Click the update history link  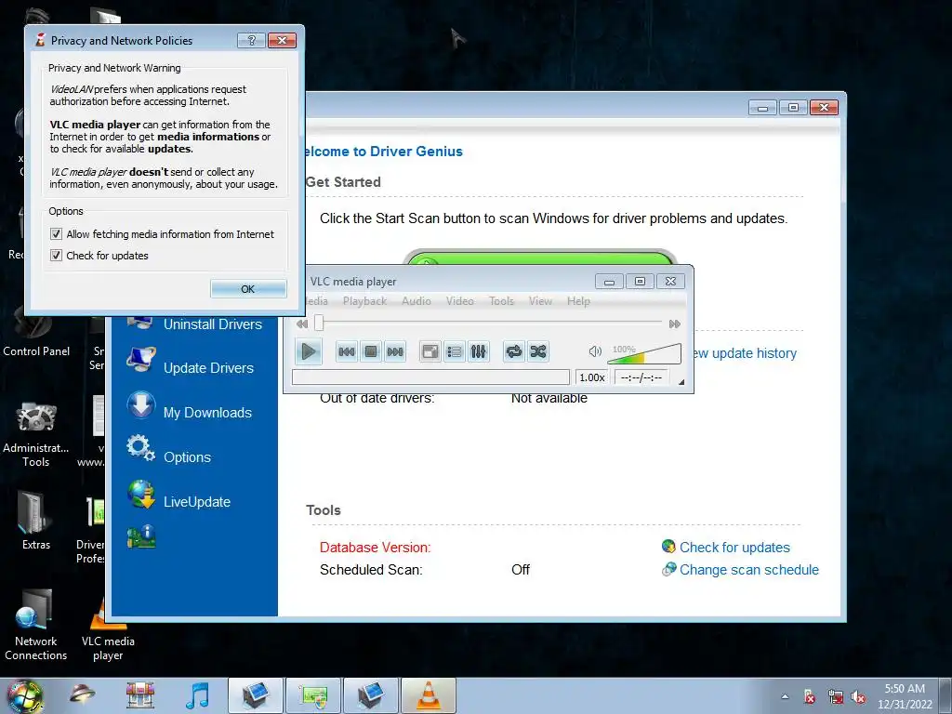744,353
